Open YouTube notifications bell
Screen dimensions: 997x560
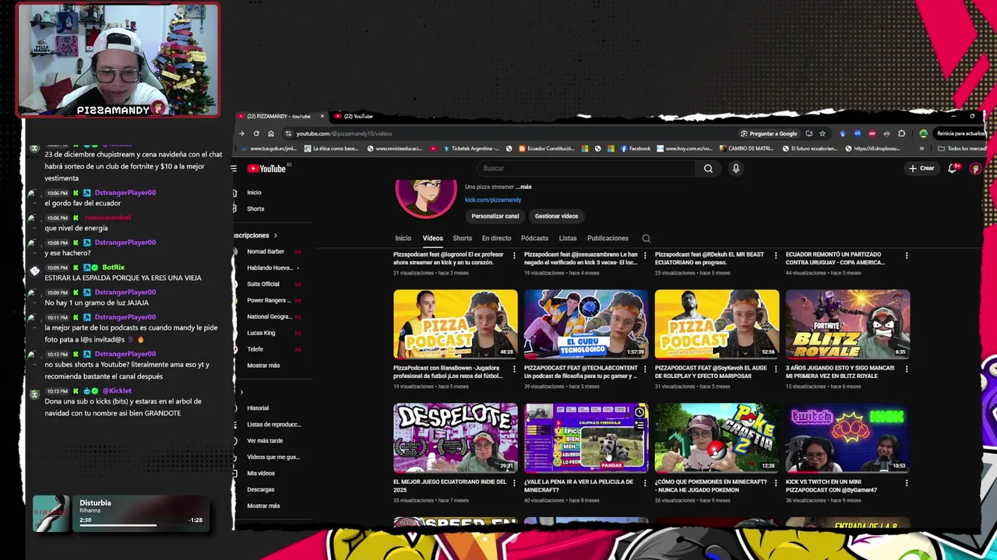point(952,168)
